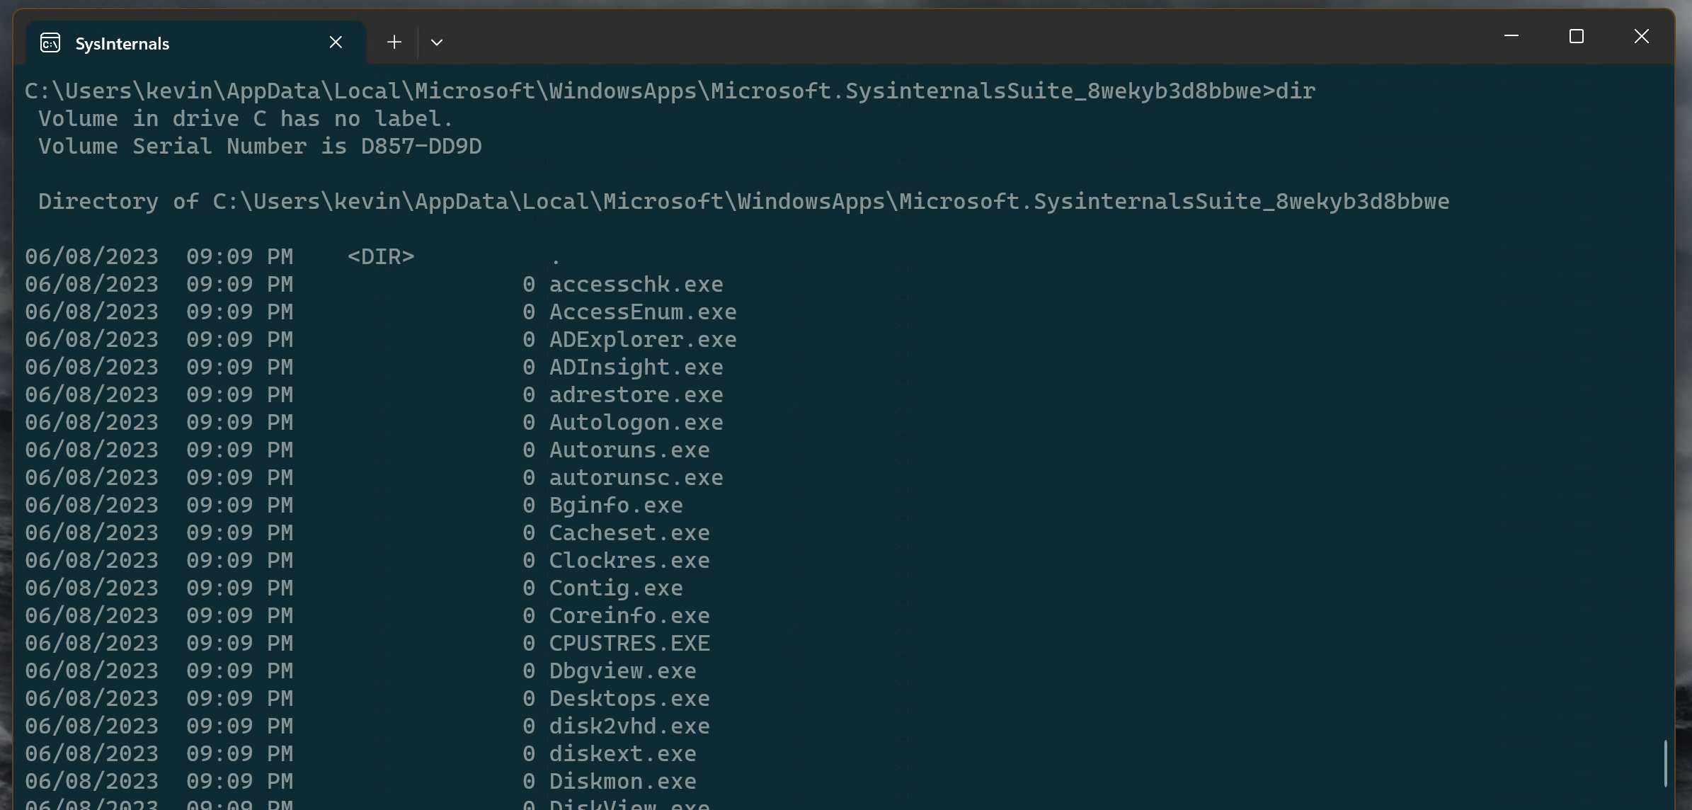Select the Bginfo.exe filename
Image resolution: width=1692 pixels, height=810 pixels.
tap(615, 505)
